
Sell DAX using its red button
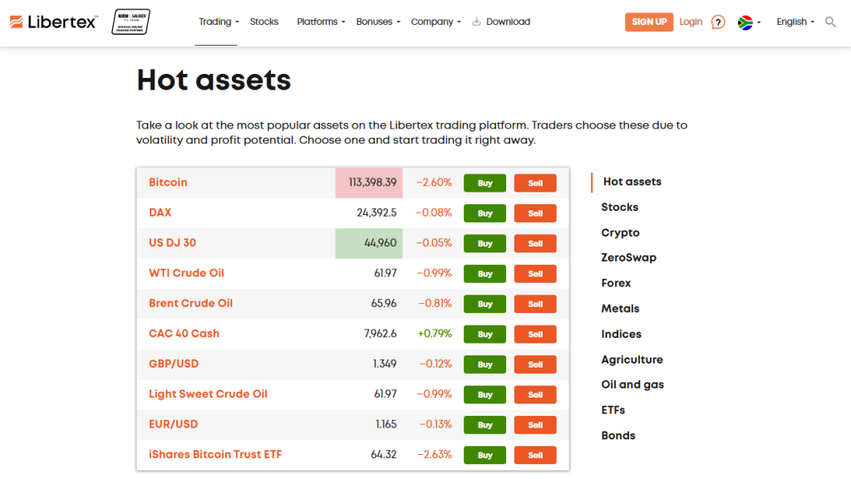pyautogui.click(x=535, y=213)
